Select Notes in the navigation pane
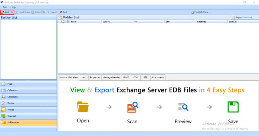 pos(28,109)
